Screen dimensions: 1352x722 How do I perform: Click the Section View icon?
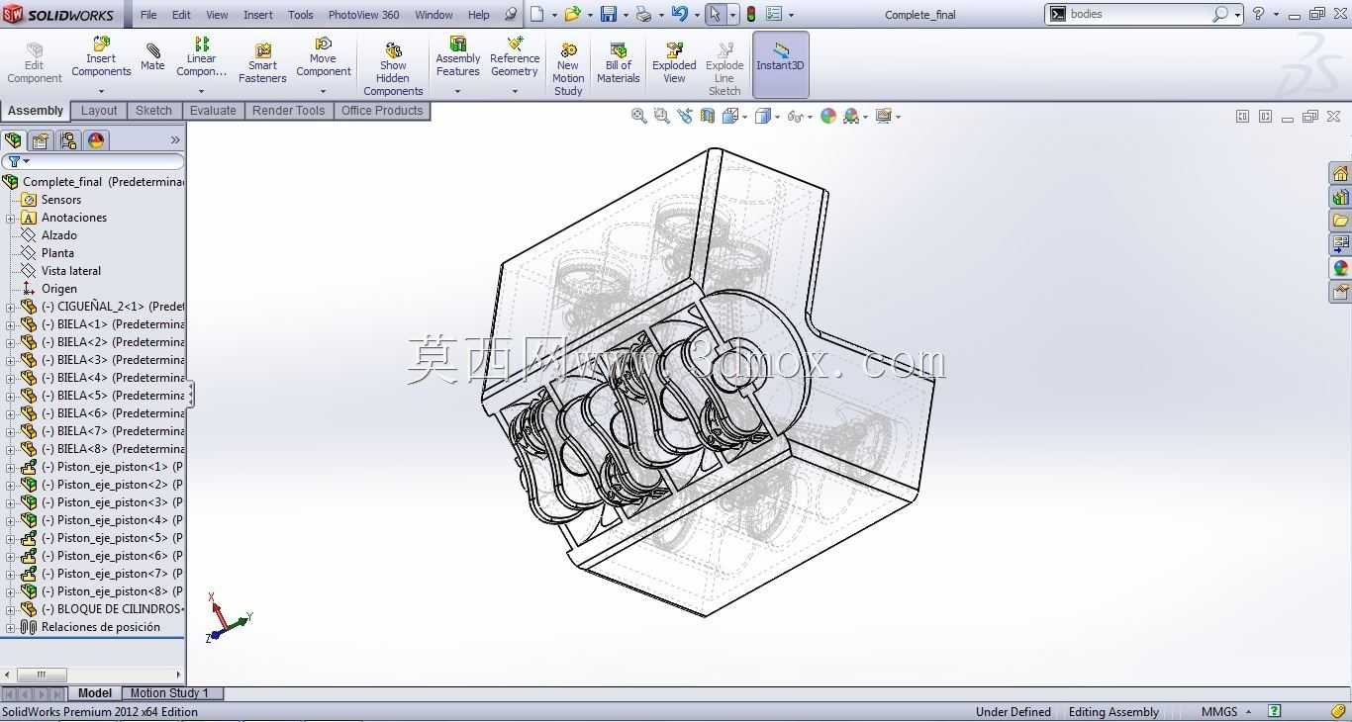pyautogui.click(x=707, y=116)
